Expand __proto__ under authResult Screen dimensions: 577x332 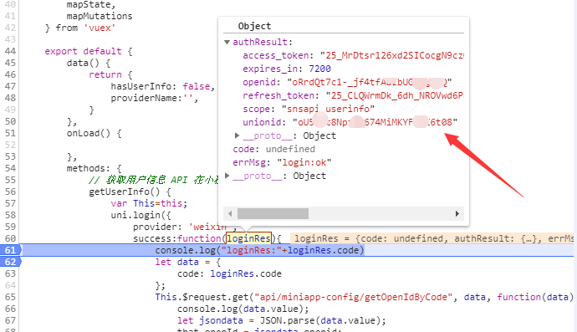237,135
